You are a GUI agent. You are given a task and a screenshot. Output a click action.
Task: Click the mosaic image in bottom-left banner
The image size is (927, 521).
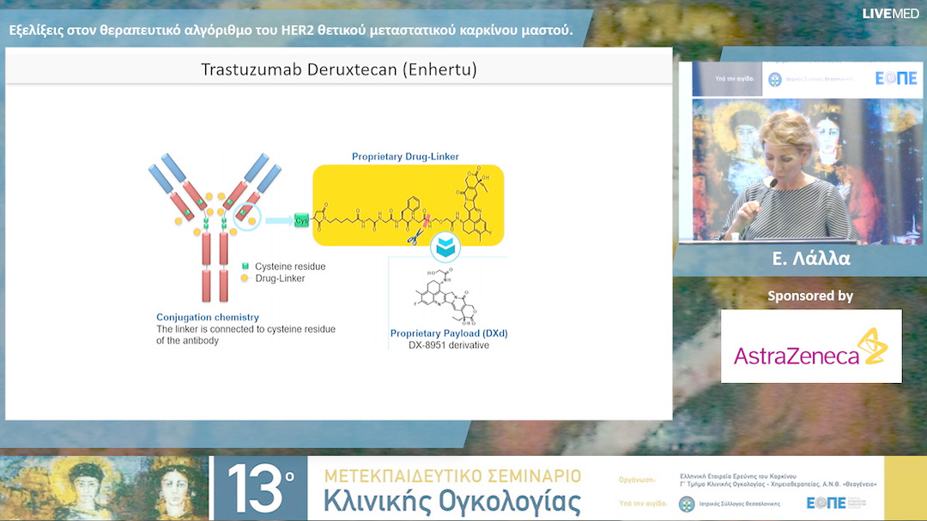coord(103,488)
